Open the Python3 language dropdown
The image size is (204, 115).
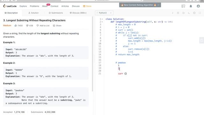coord(104,13)
